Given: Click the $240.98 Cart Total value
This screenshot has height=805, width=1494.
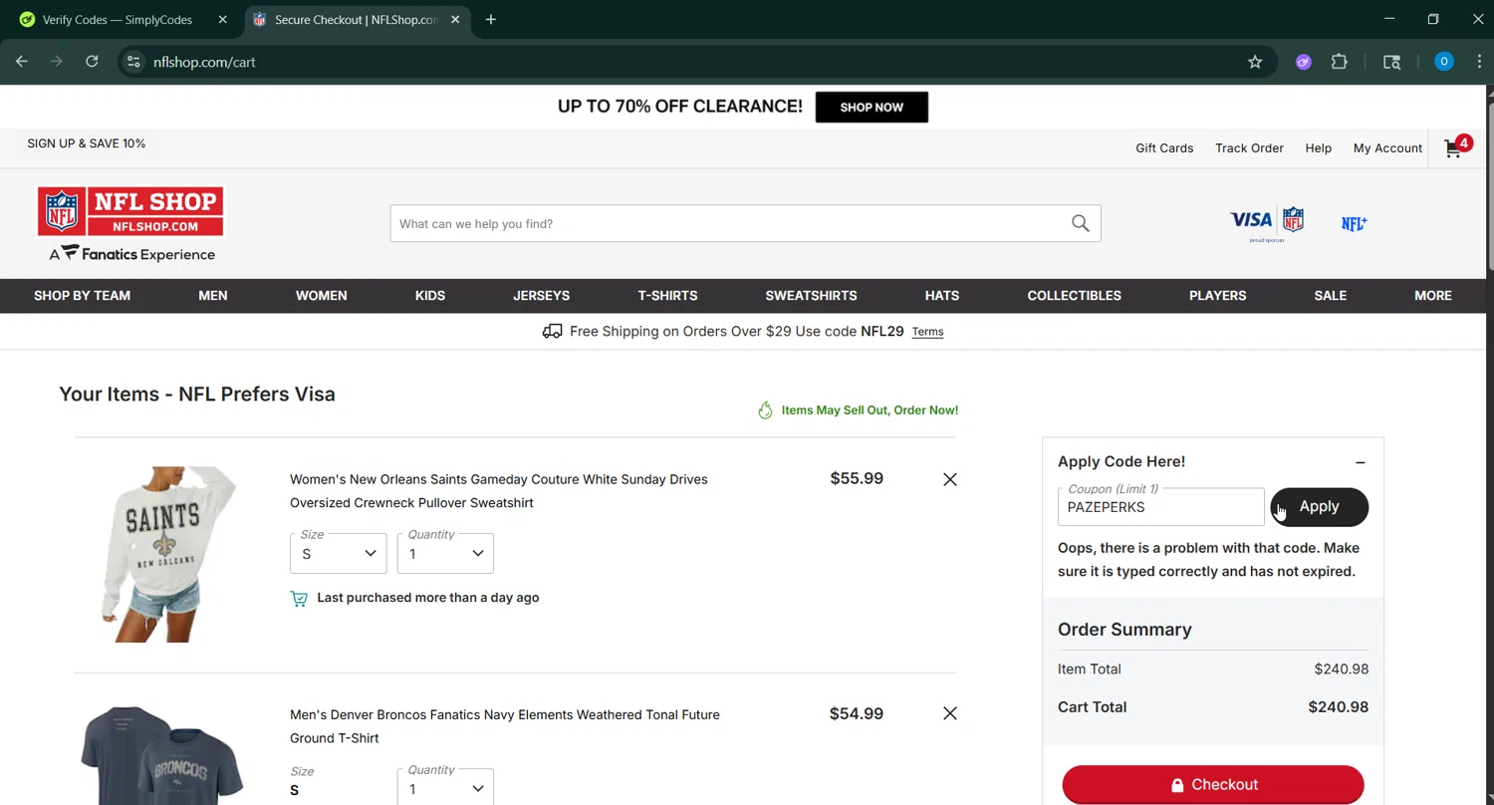Looking at the screenshot, I should coord(1339,707).
